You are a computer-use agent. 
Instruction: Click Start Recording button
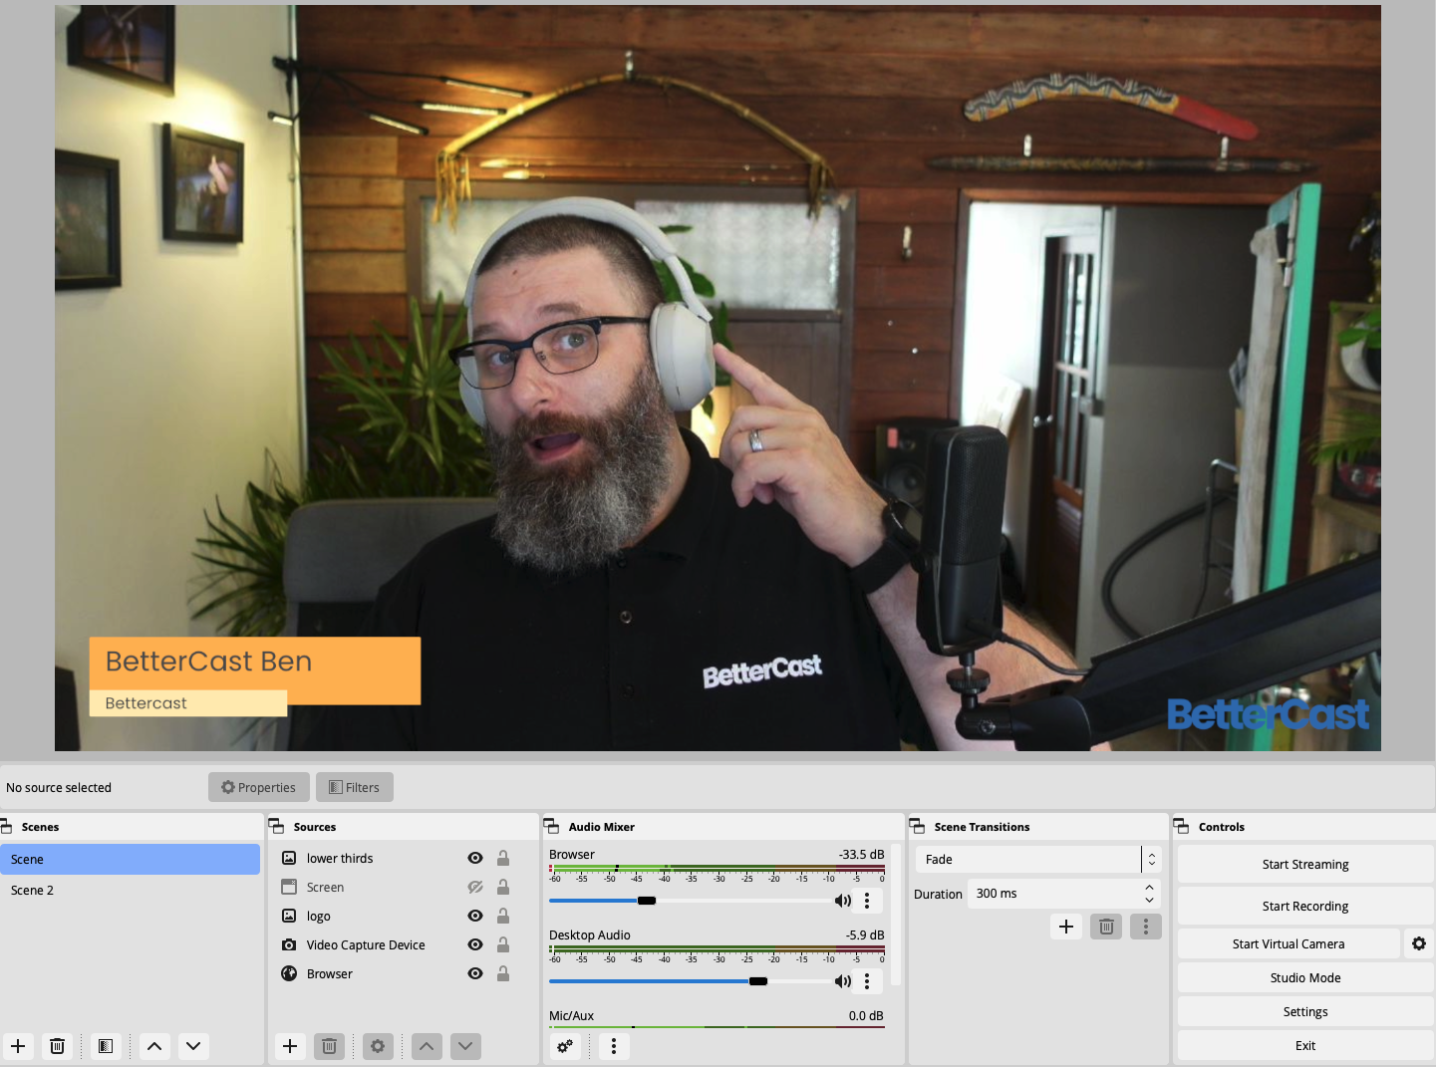pyautogui.click(x=1305, y=906)
